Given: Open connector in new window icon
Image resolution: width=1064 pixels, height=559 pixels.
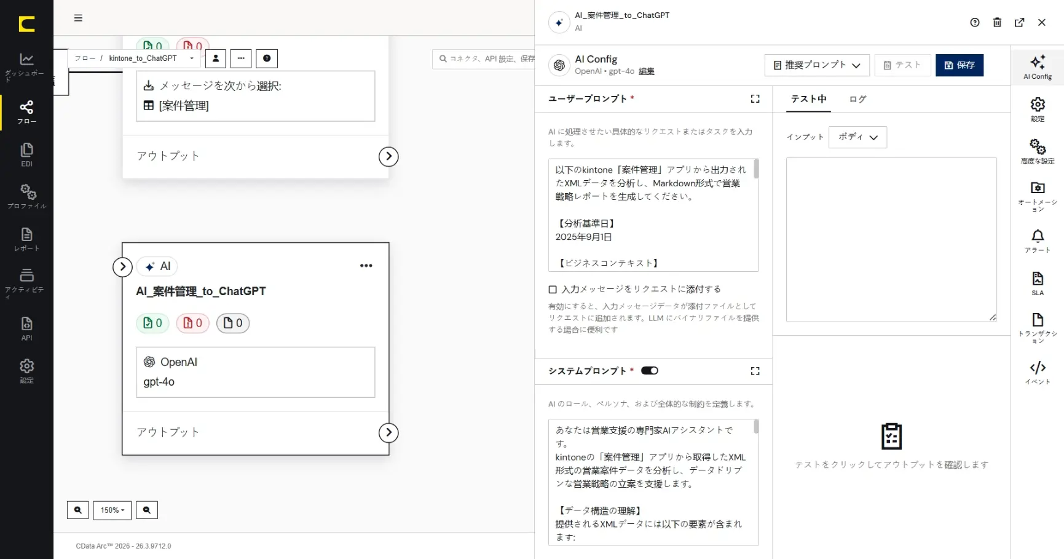Looking at the screenshot, I should click(x=1019, y=22).
